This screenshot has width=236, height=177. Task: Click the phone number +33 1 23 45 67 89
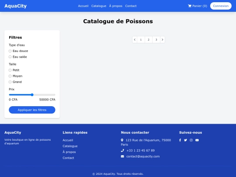click(x=141, y=150)
